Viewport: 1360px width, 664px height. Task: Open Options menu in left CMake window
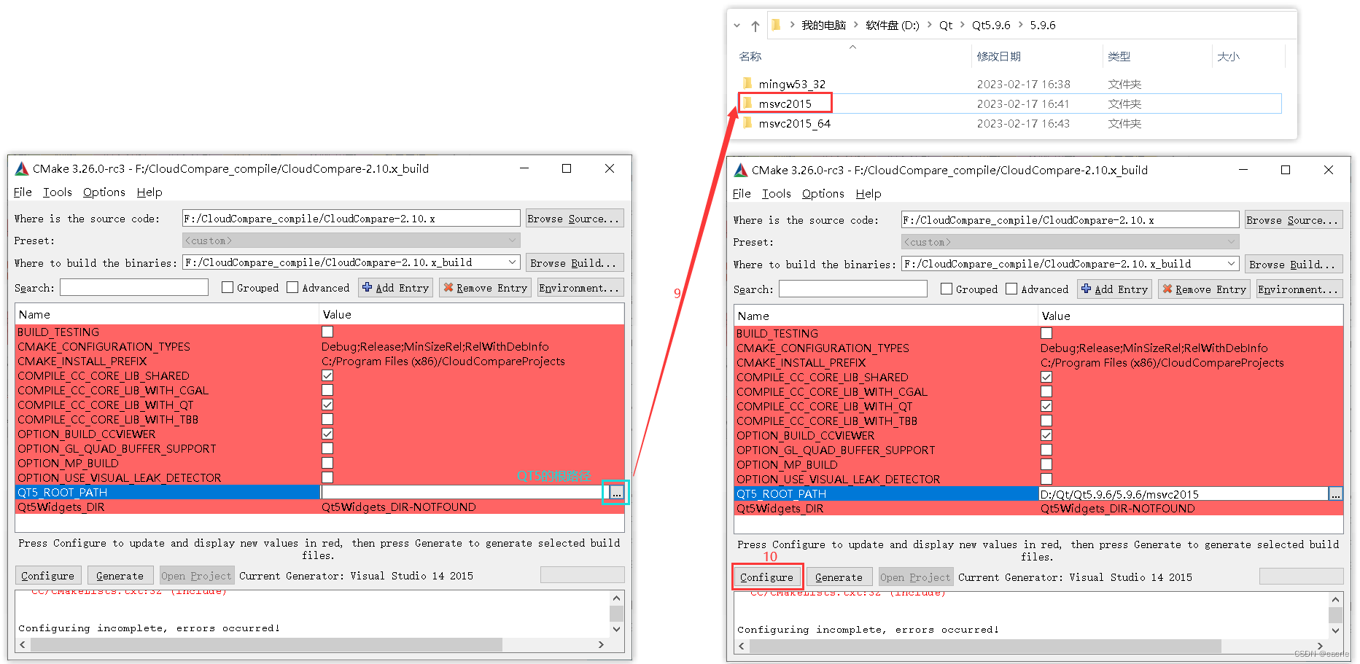[104, 192]
